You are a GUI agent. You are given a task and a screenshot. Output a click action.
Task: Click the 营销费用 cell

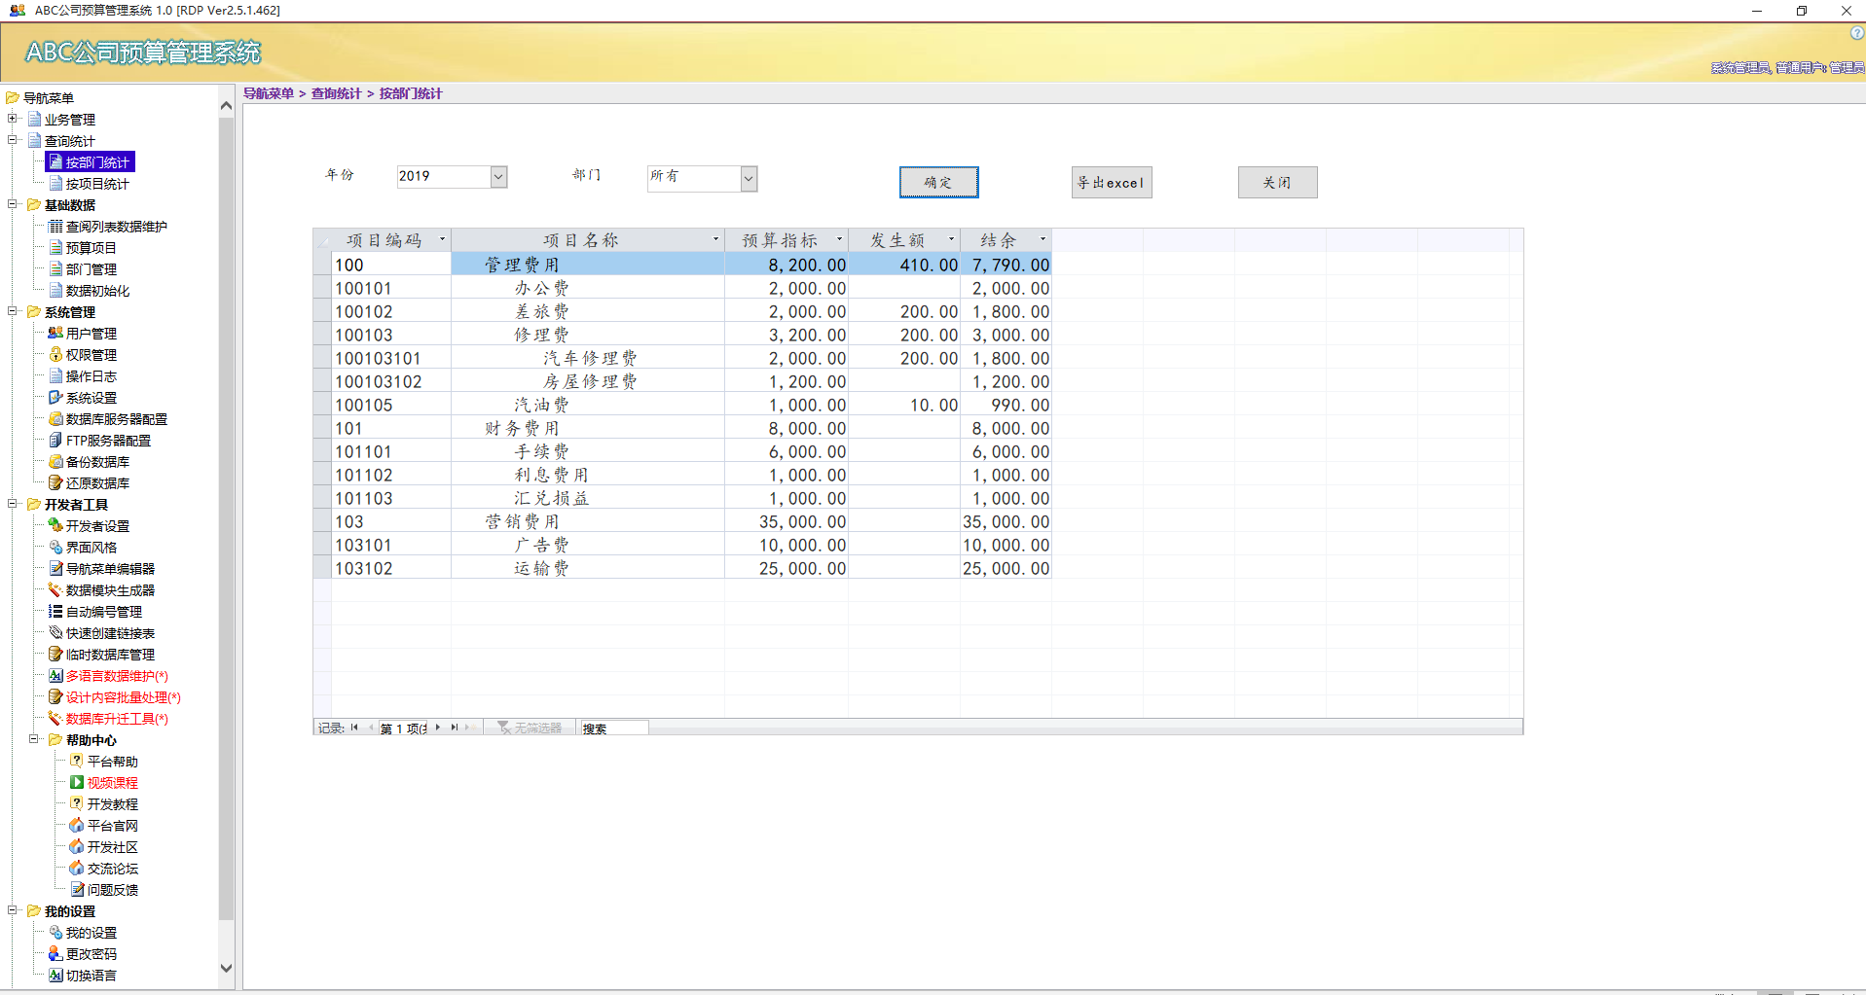tap(588, 521)
